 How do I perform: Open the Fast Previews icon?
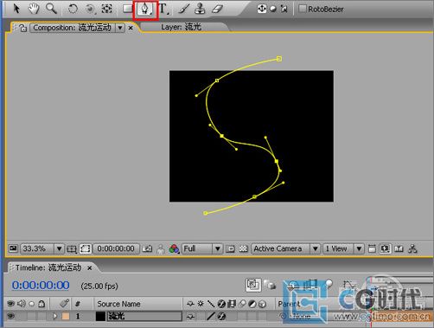click(385, 248)
